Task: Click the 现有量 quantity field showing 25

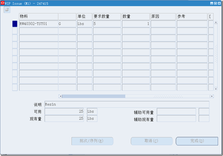Action: 64,118
